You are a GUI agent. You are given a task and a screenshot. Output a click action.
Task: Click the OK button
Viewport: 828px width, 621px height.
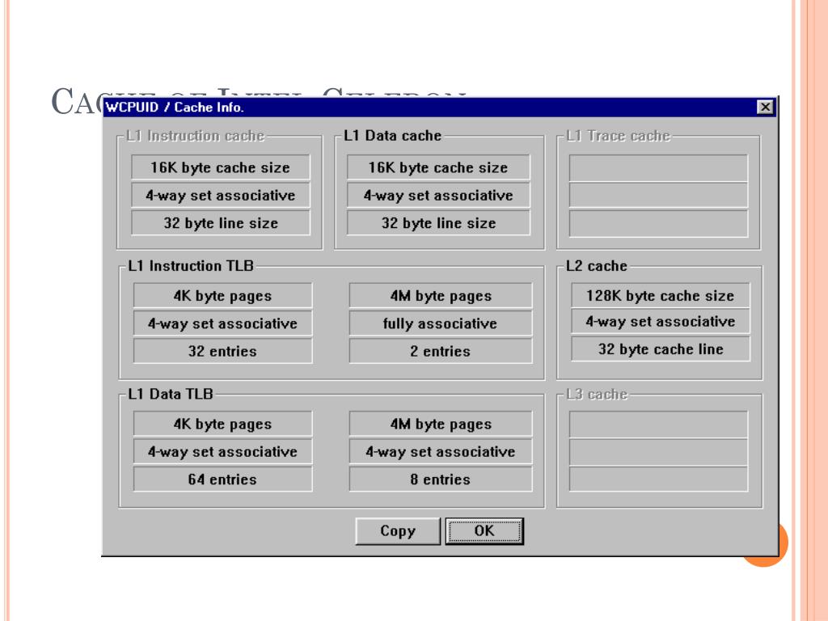coord(484,530)
